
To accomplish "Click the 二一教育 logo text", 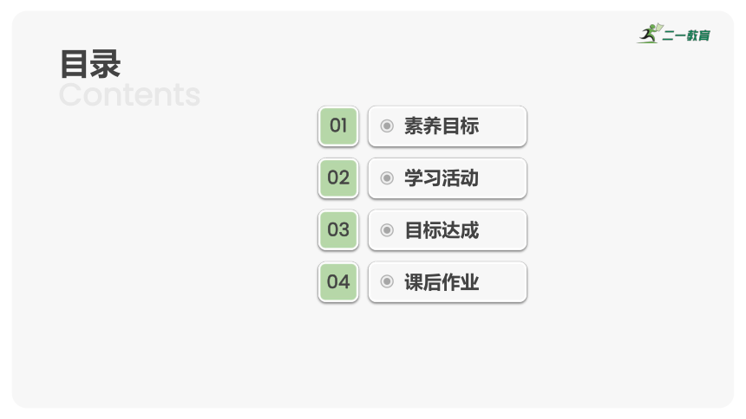I will 686,35.
